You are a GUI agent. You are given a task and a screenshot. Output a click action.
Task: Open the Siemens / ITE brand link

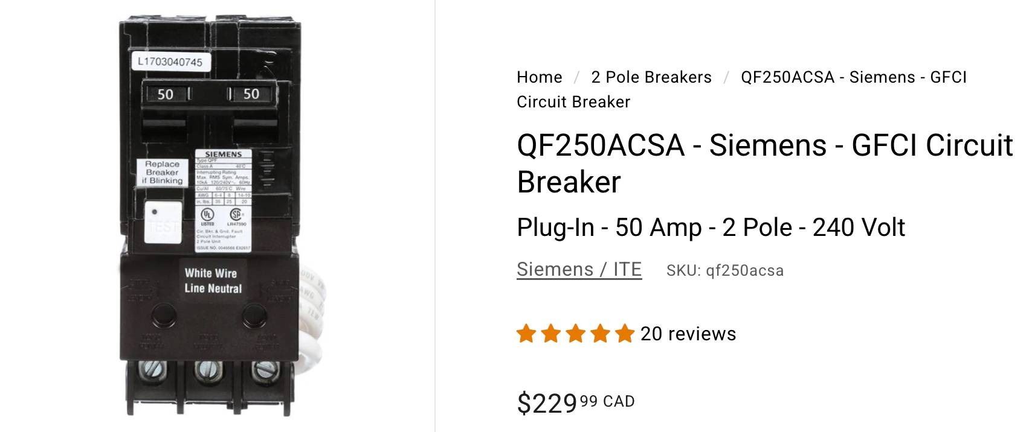click(x=579, y=269)
